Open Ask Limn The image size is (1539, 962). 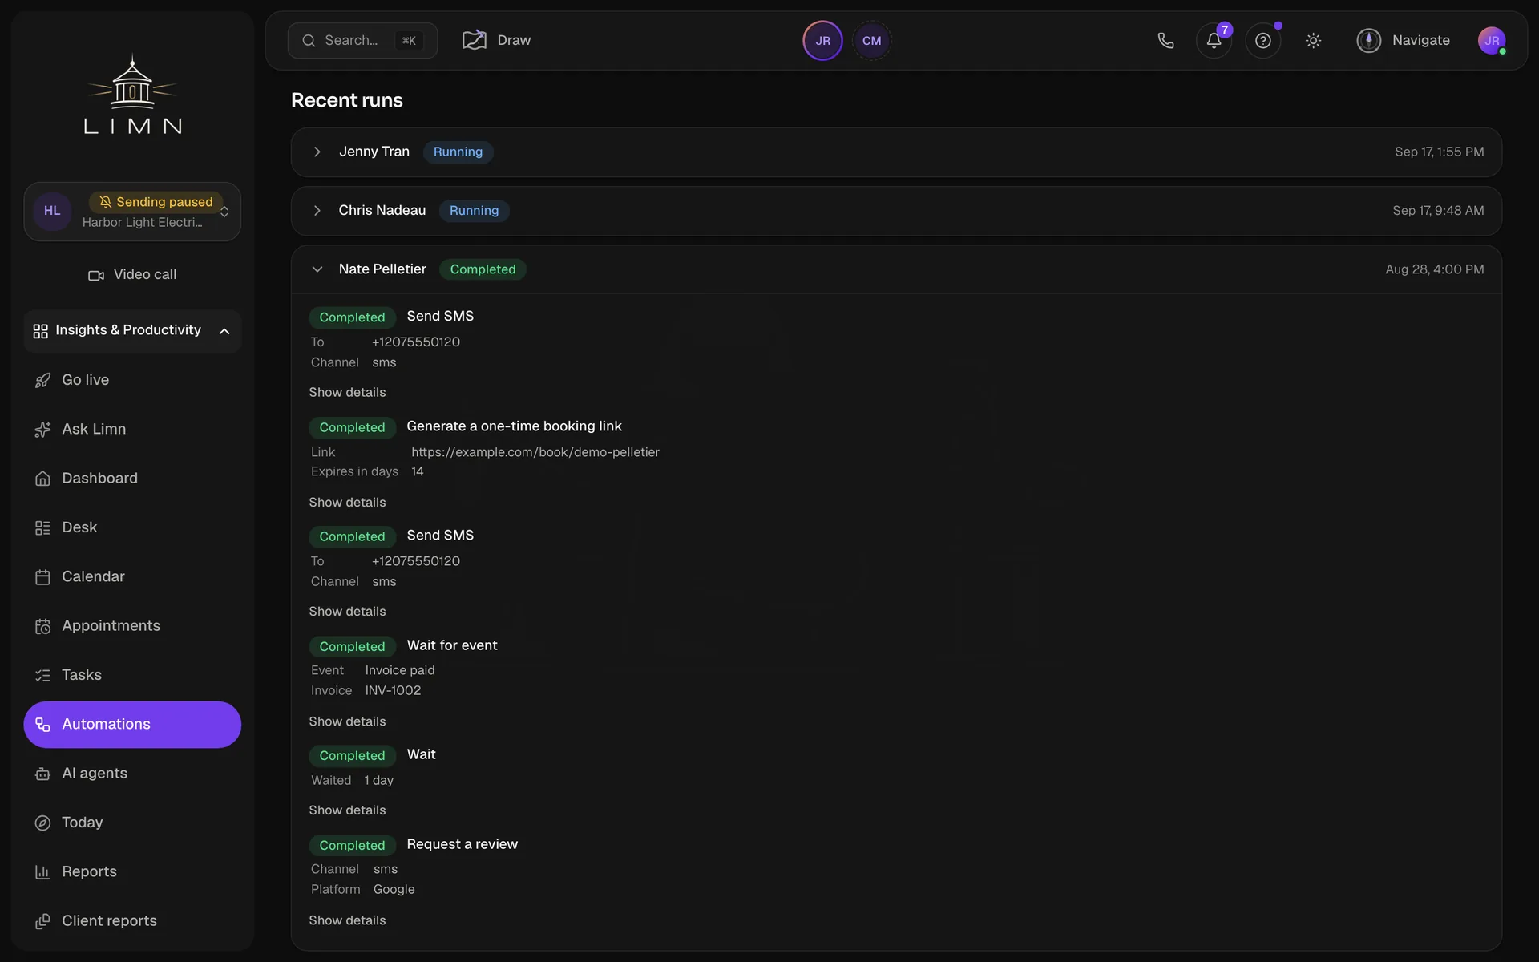132,429
